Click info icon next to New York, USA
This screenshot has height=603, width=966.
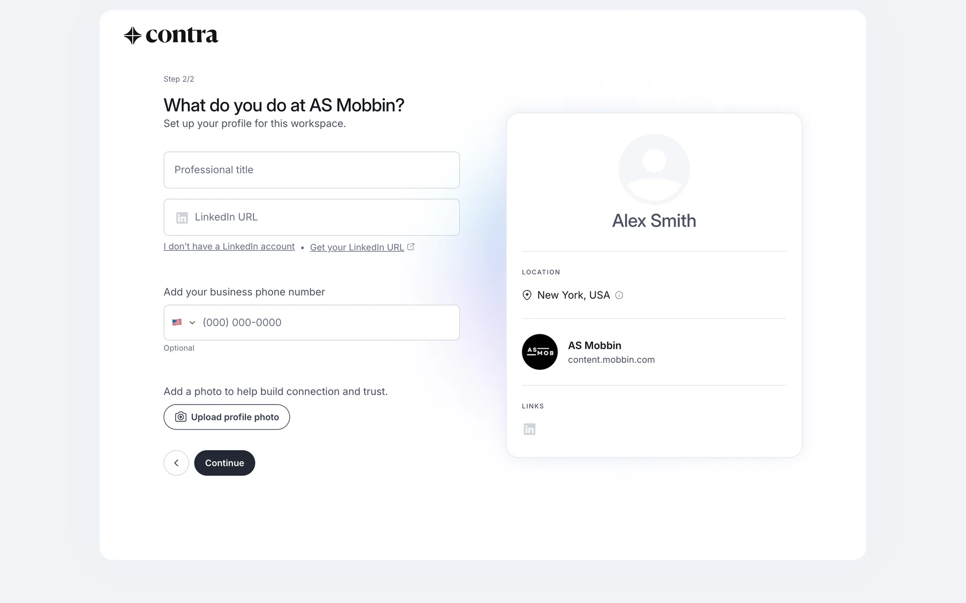point(619,295)
